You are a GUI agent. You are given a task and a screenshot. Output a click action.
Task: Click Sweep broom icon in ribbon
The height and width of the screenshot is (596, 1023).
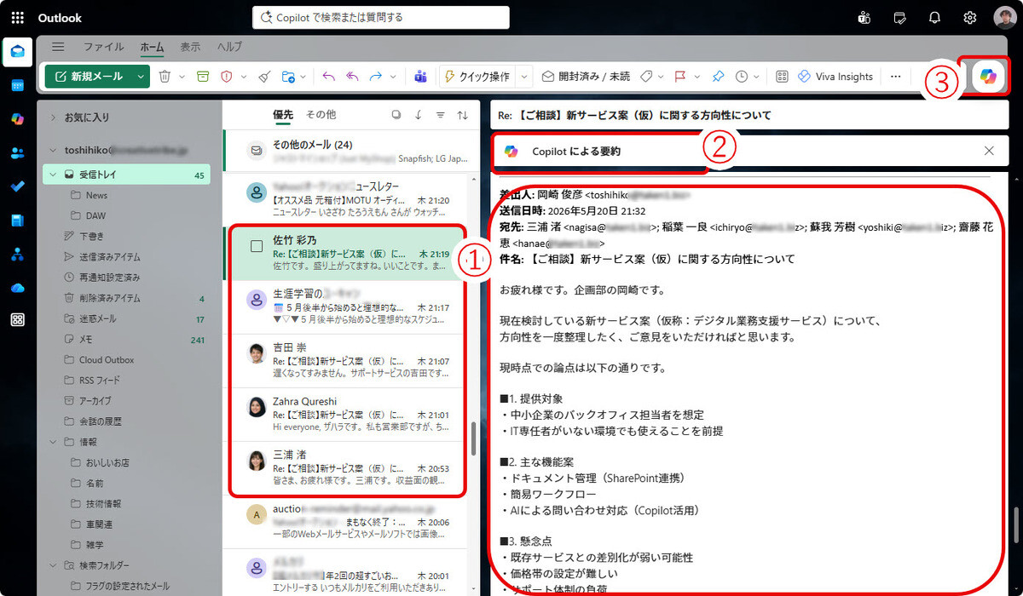pos(263,77)
